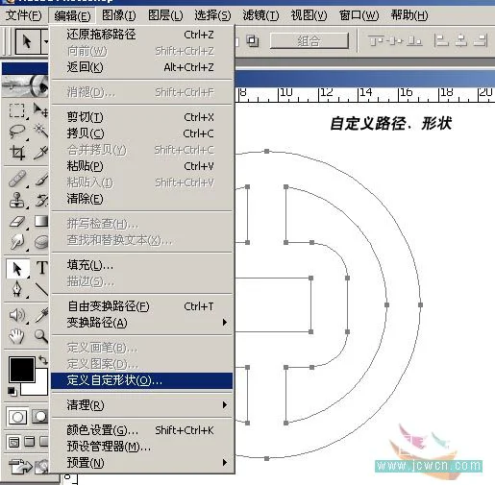Switch to Standard mode
The height and width of the screenshot is (485, 495).
tap(17, 417)
